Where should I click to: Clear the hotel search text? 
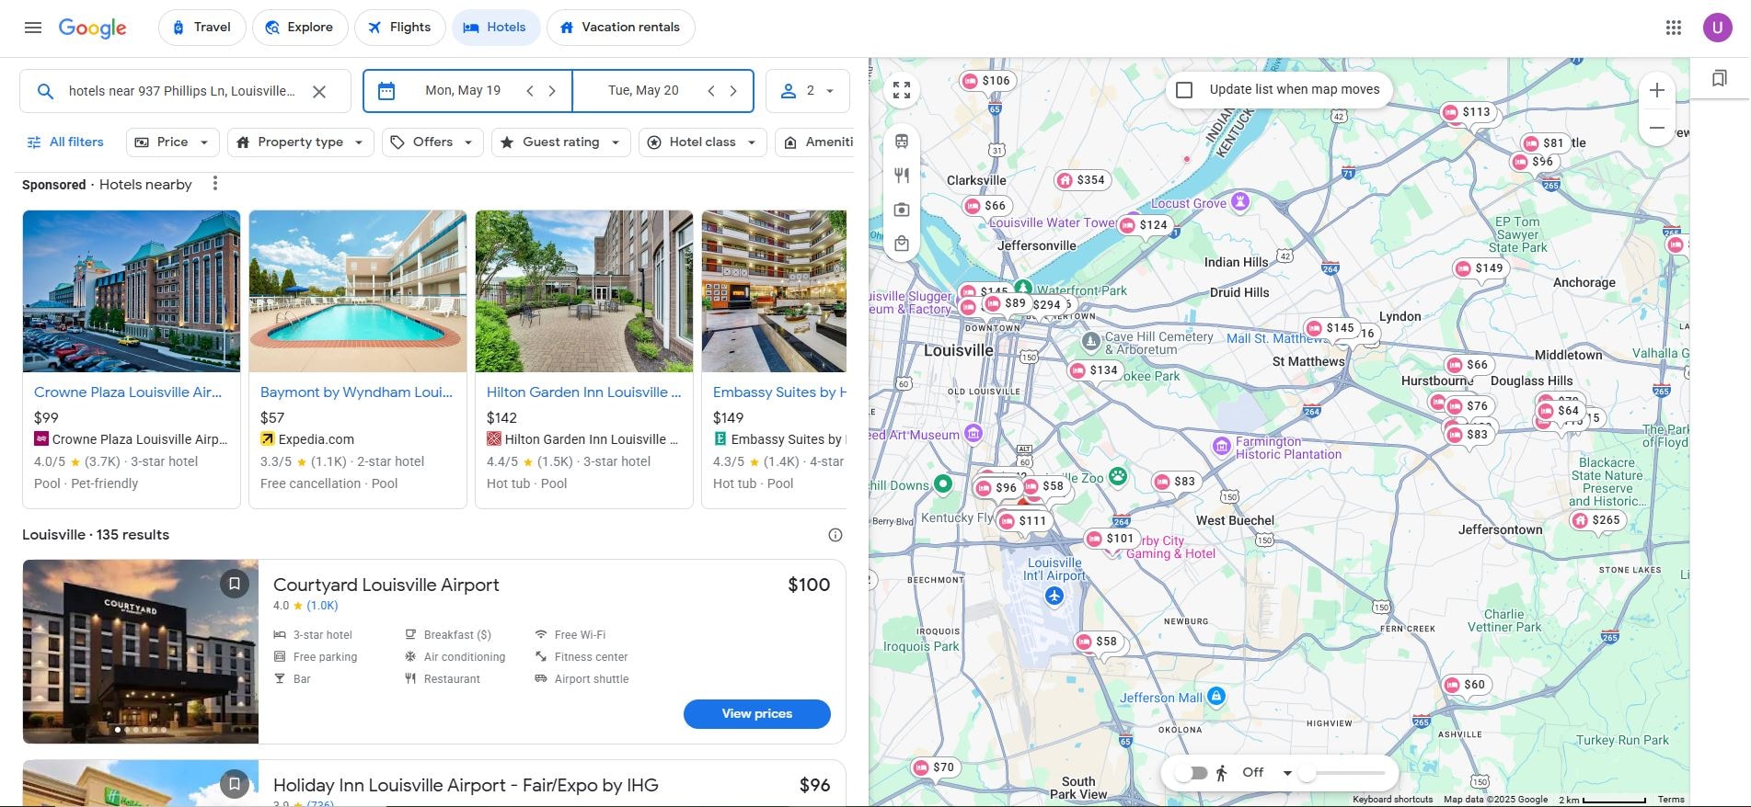tap(319, 91)
